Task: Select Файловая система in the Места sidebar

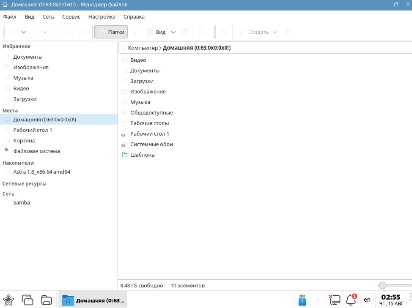Action: click(36, 151)
